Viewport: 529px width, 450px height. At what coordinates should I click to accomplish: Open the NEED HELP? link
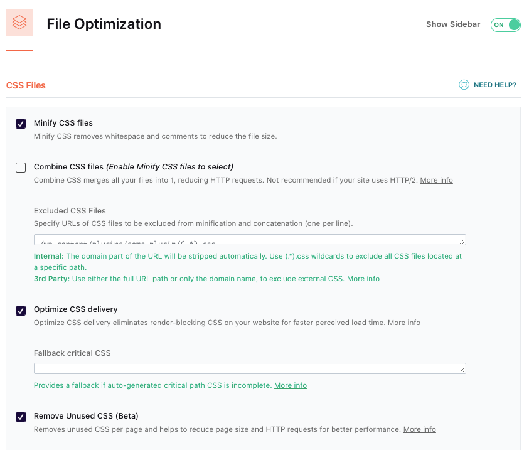pos(495,85)
